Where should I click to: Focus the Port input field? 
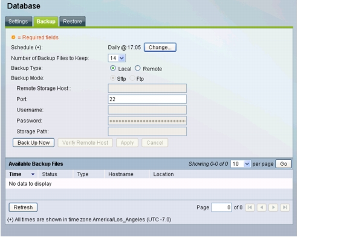(147, 99)
